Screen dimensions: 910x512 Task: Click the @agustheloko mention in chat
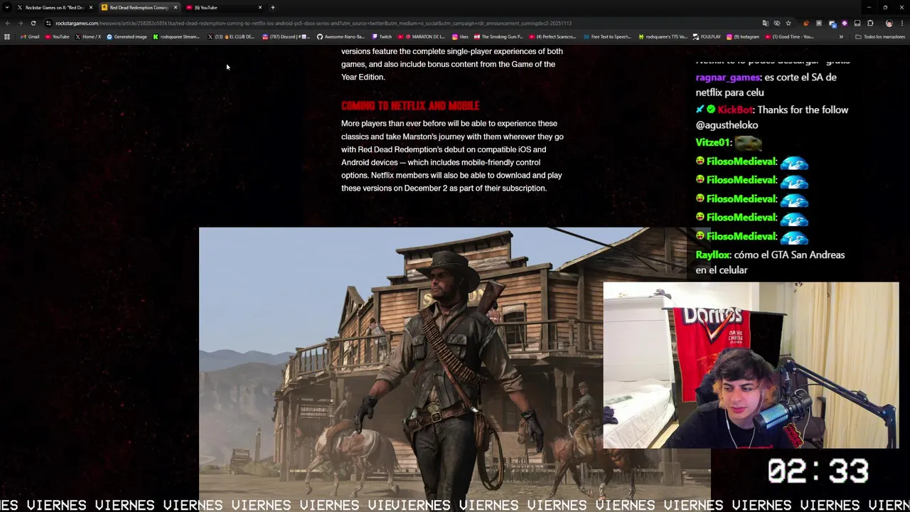coord(727,124)
